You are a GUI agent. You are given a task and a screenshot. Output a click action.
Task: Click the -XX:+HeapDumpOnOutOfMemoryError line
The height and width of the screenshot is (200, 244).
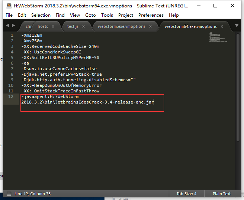62,85
